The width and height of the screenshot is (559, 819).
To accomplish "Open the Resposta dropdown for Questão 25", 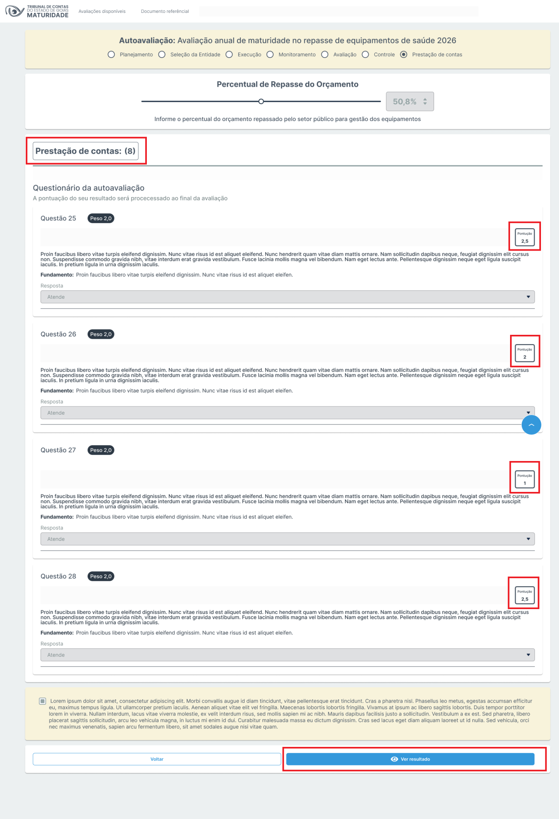I will [x=288, y=297].
